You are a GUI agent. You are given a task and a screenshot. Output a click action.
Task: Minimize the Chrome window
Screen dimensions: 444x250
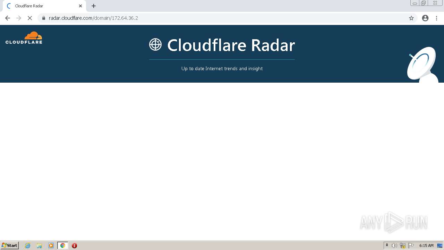pos(415,3)
